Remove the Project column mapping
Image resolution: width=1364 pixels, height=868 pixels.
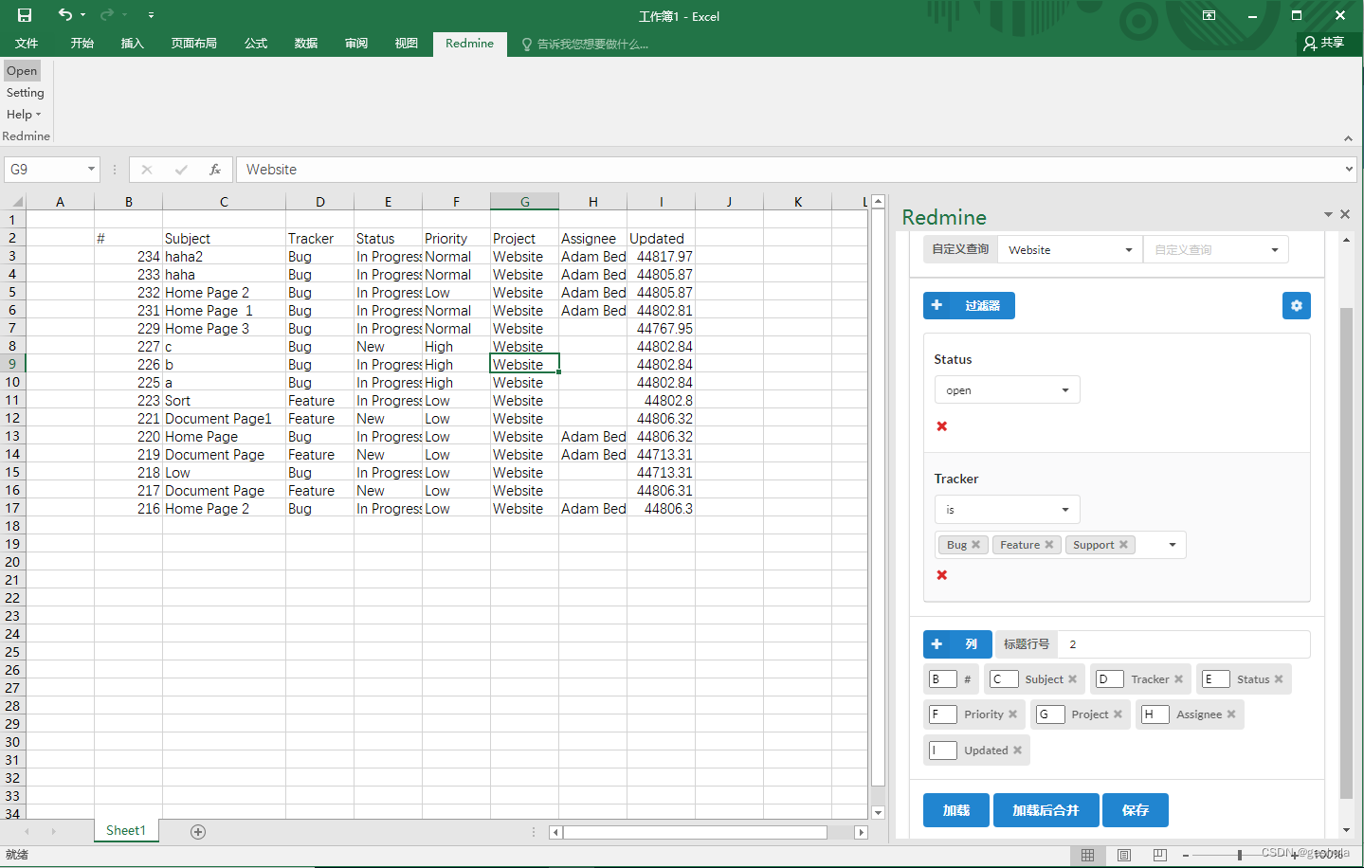[1118, 714]
